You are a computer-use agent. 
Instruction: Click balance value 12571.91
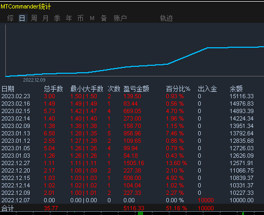click(242, 163)
